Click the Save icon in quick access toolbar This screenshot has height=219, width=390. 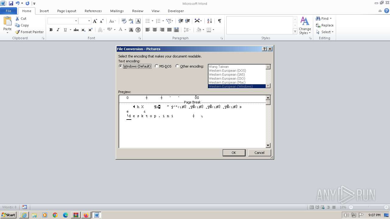pos(11,3)
